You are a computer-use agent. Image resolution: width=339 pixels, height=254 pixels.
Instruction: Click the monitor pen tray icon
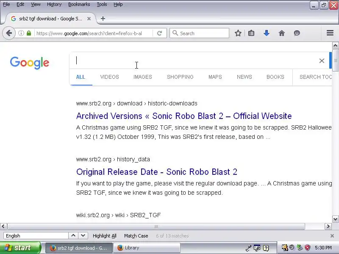[257, 248]
